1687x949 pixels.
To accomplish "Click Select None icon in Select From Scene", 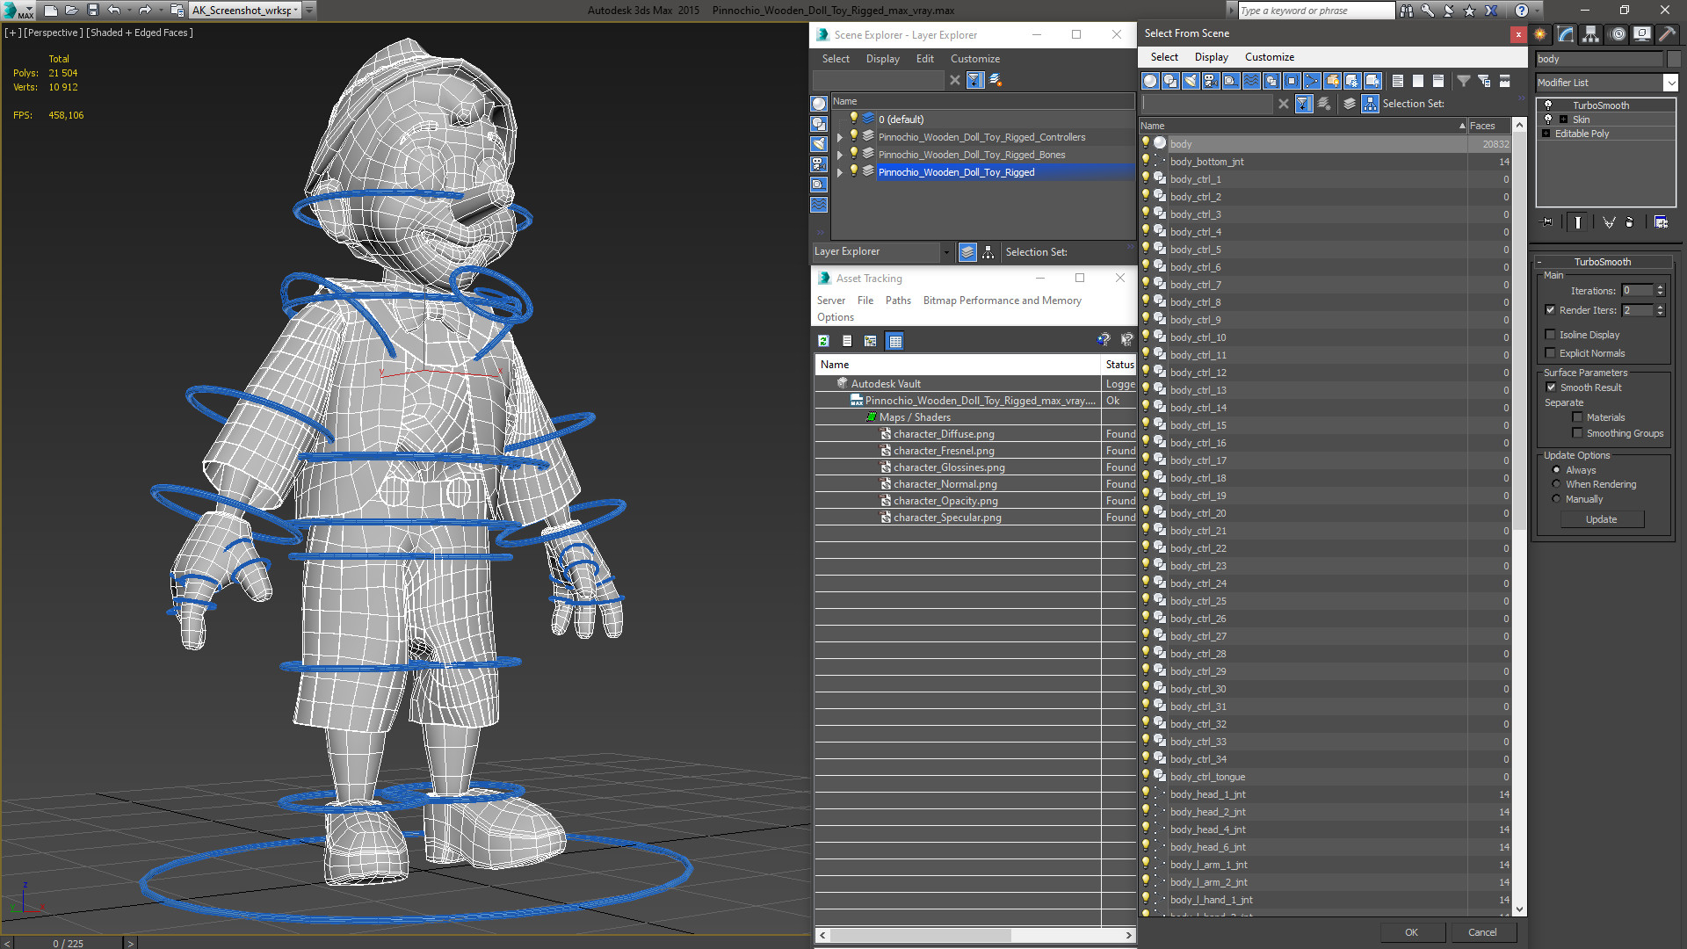I will click(x=1418, y=81).
